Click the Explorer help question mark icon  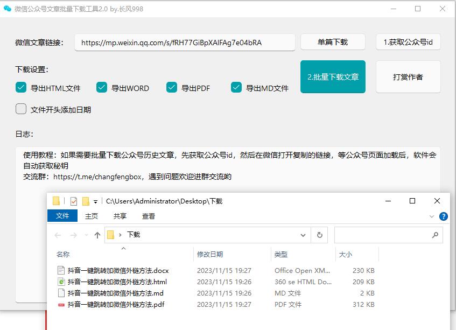tap(444, 216)
